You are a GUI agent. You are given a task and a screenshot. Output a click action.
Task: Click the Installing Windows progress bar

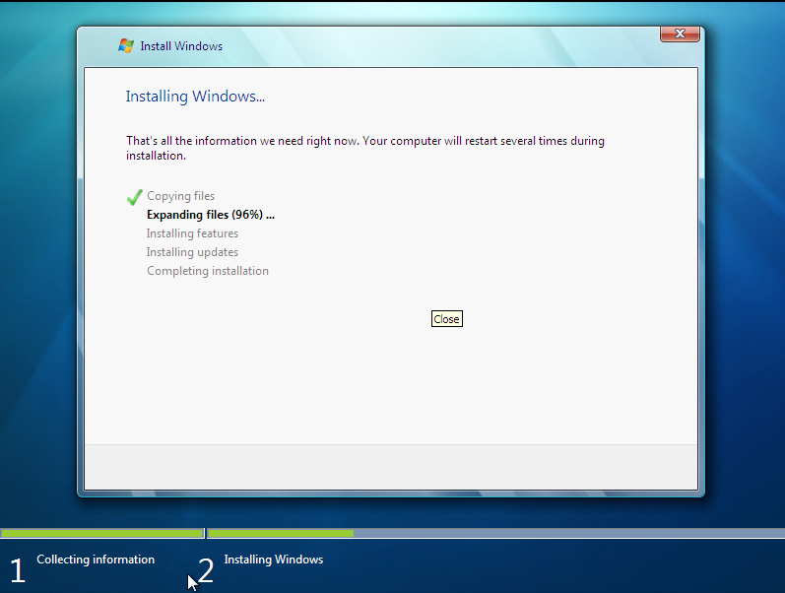click(x=496, y=533)
